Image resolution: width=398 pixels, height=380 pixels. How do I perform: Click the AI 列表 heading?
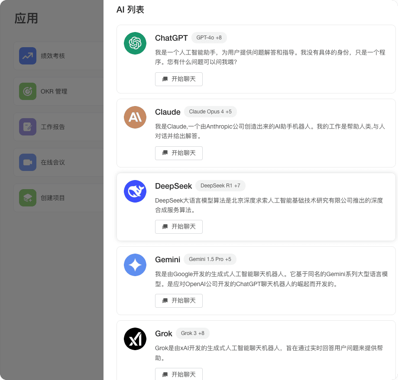130,10
